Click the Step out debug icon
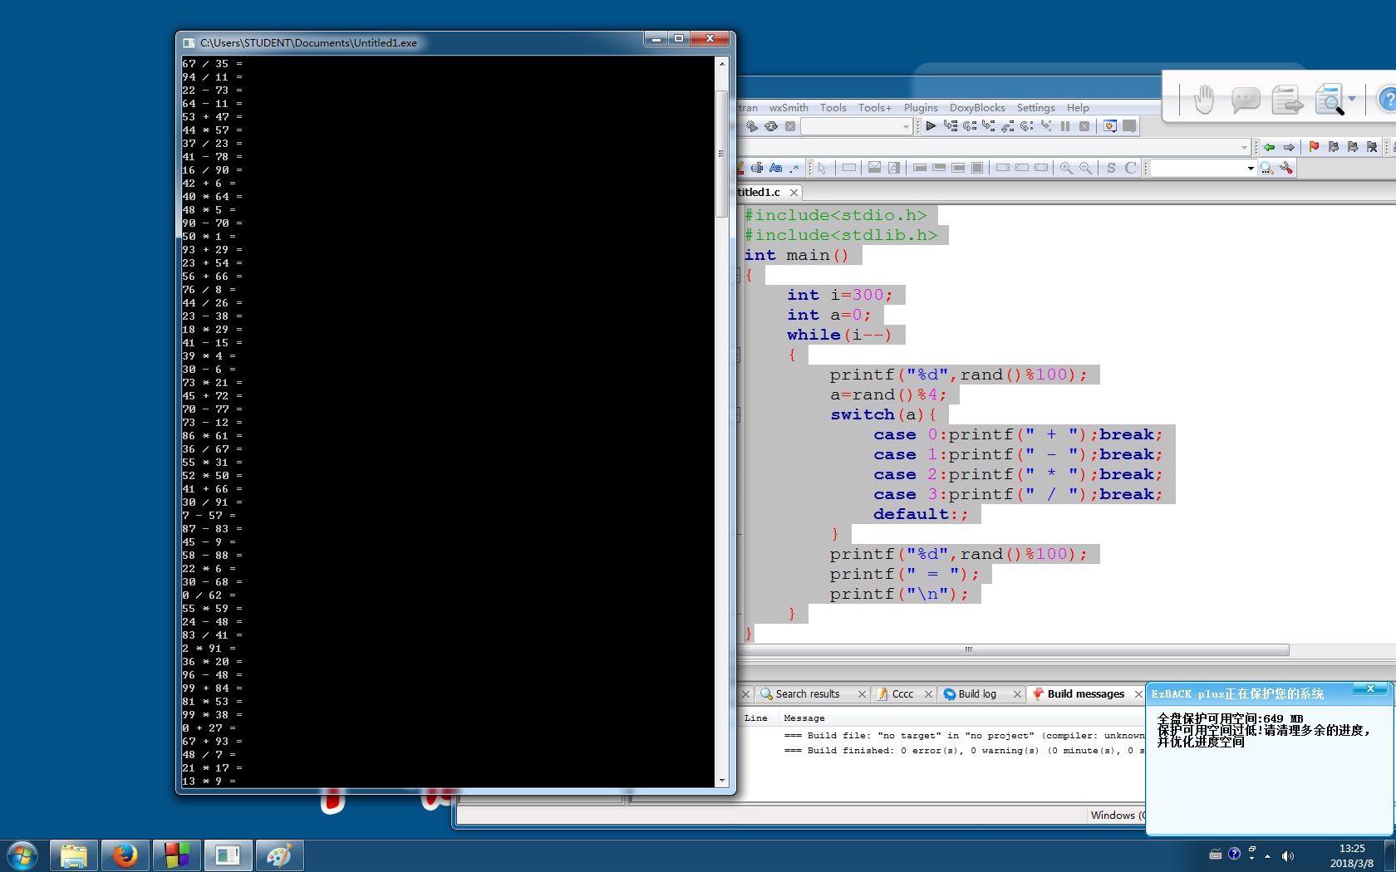1396x872 pixels. pos(1008,126)
